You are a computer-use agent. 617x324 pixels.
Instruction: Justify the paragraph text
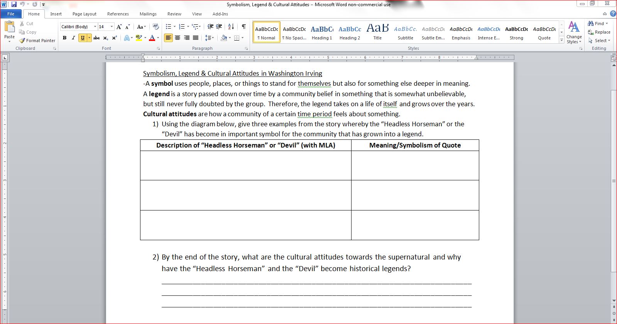pos(196,38)
